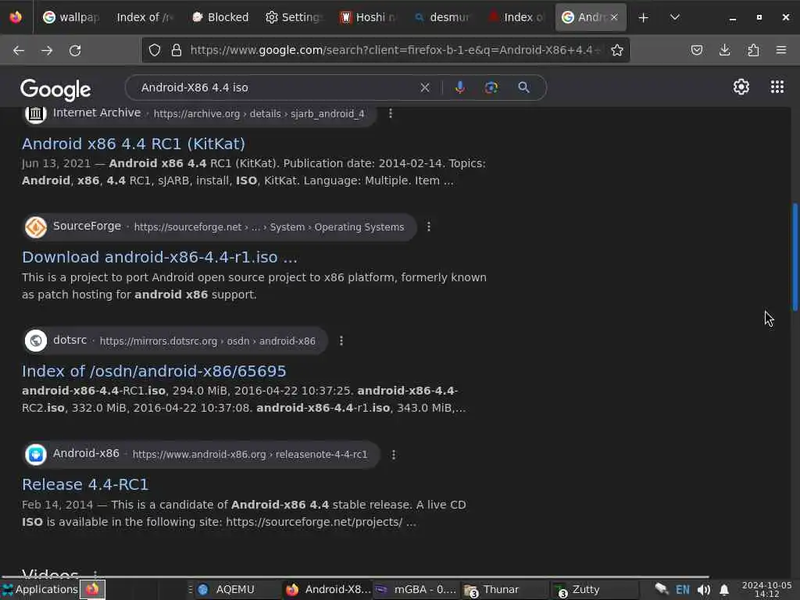800x600 pixels.
Task: Open options for SourceForge result
Action: click(x=429, y=227)
